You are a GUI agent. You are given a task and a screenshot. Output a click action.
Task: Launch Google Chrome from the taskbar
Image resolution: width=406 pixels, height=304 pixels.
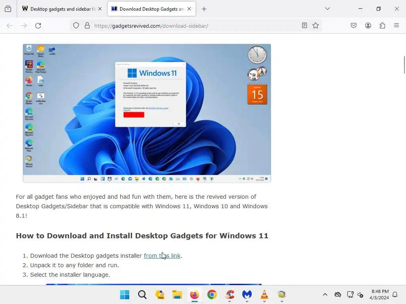[212, 294]
